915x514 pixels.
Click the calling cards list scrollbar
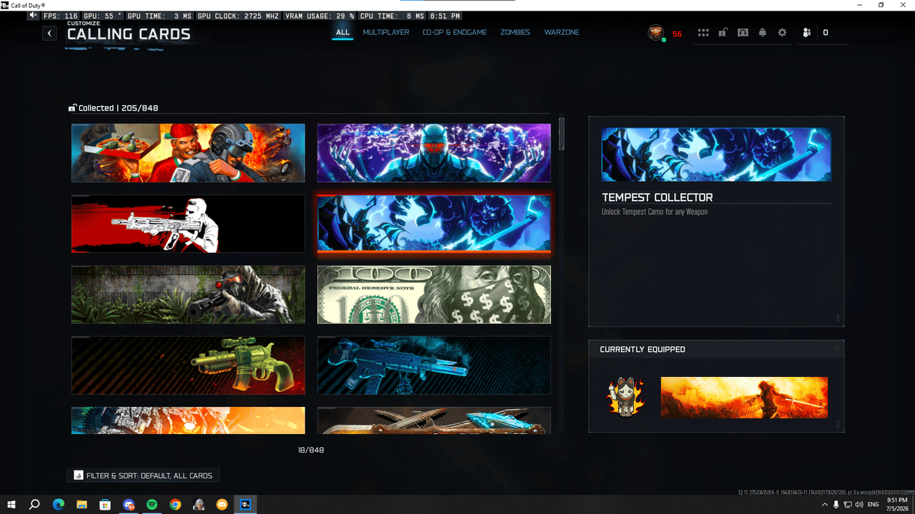coord(562,134)
